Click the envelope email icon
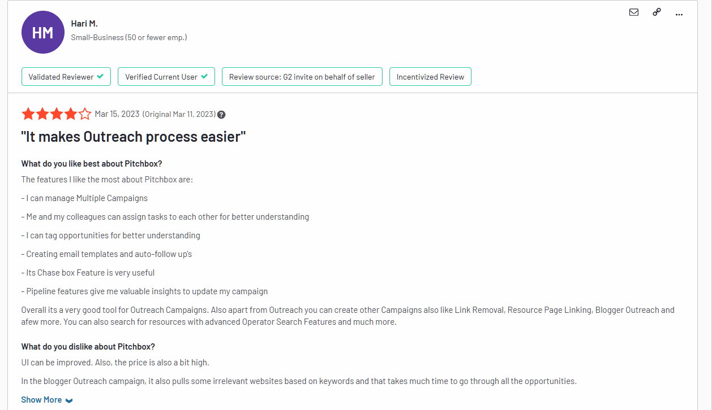Image resolution: width=712 pixels, height=410 pixels. tap(634, 12)
